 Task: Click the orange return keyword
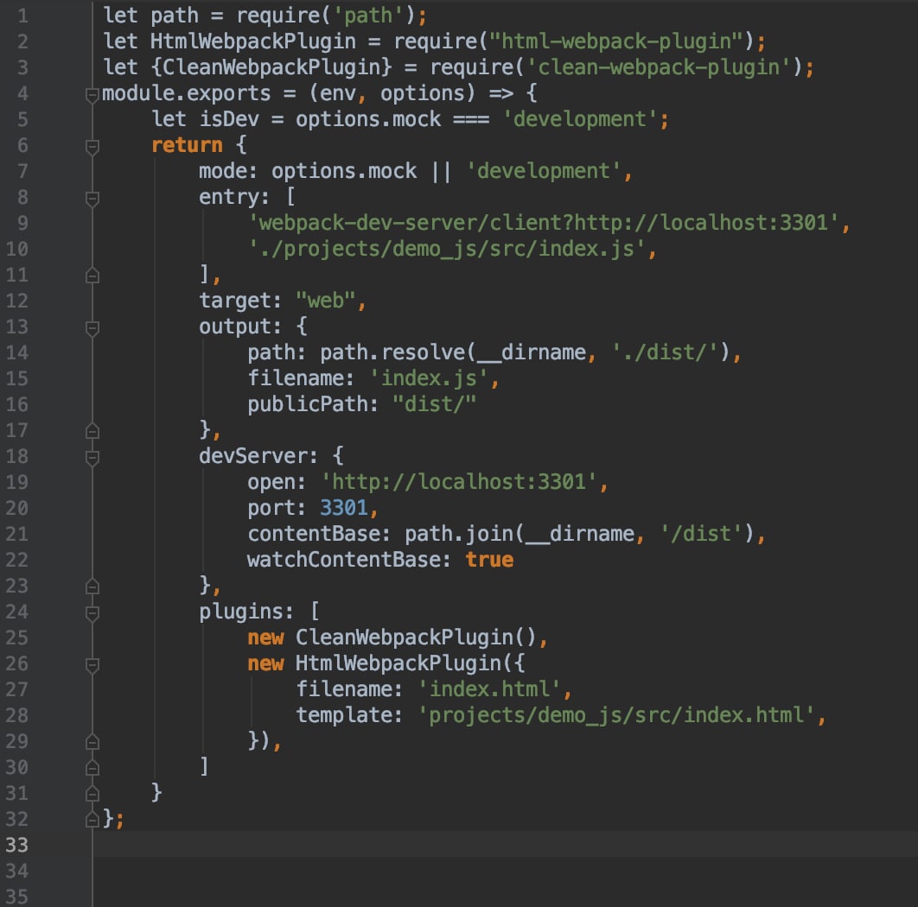tap(188, 145)
